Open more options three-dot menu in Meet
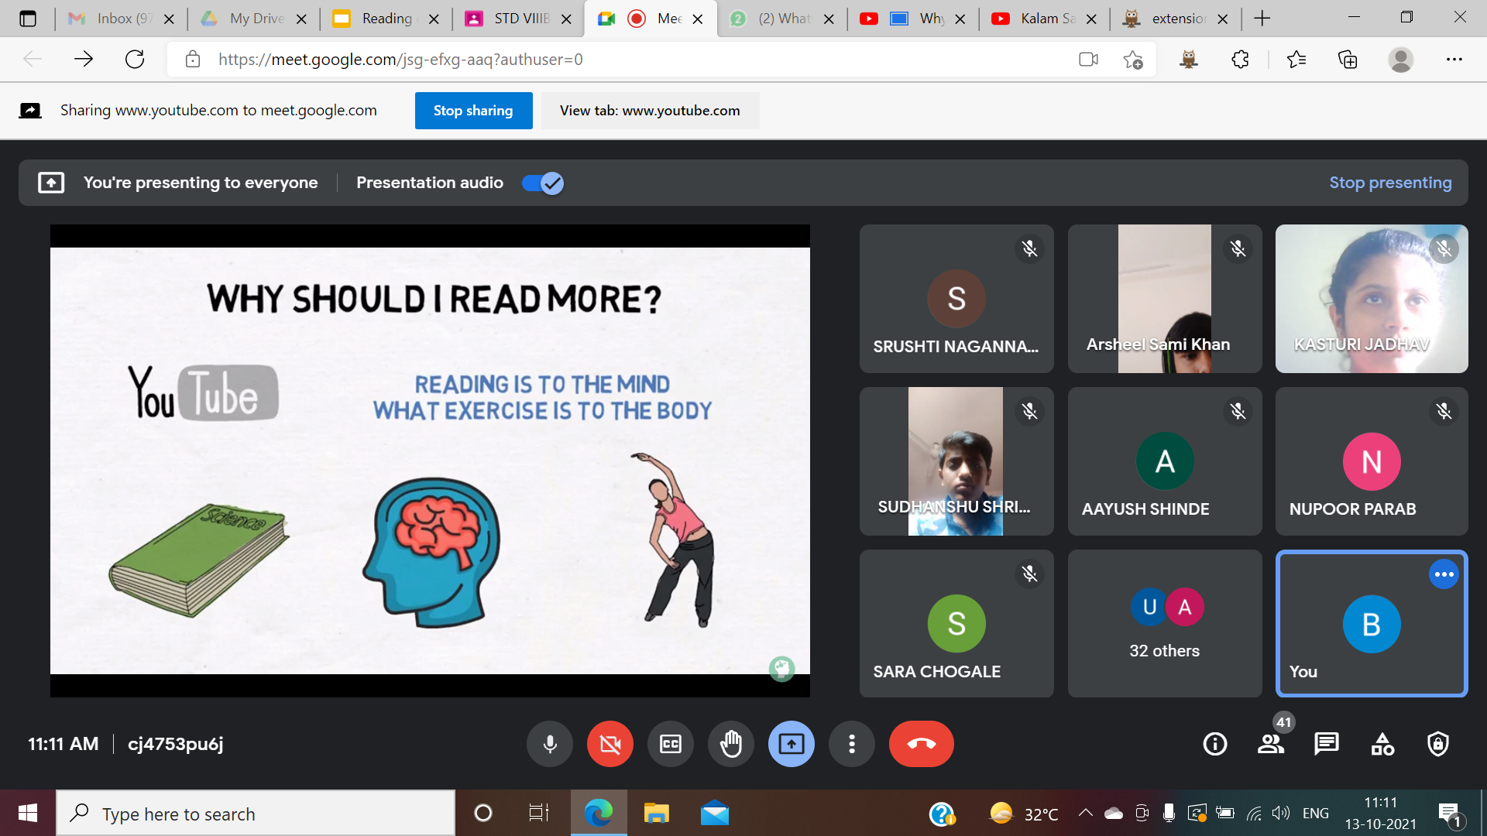 tap(851, 744)
